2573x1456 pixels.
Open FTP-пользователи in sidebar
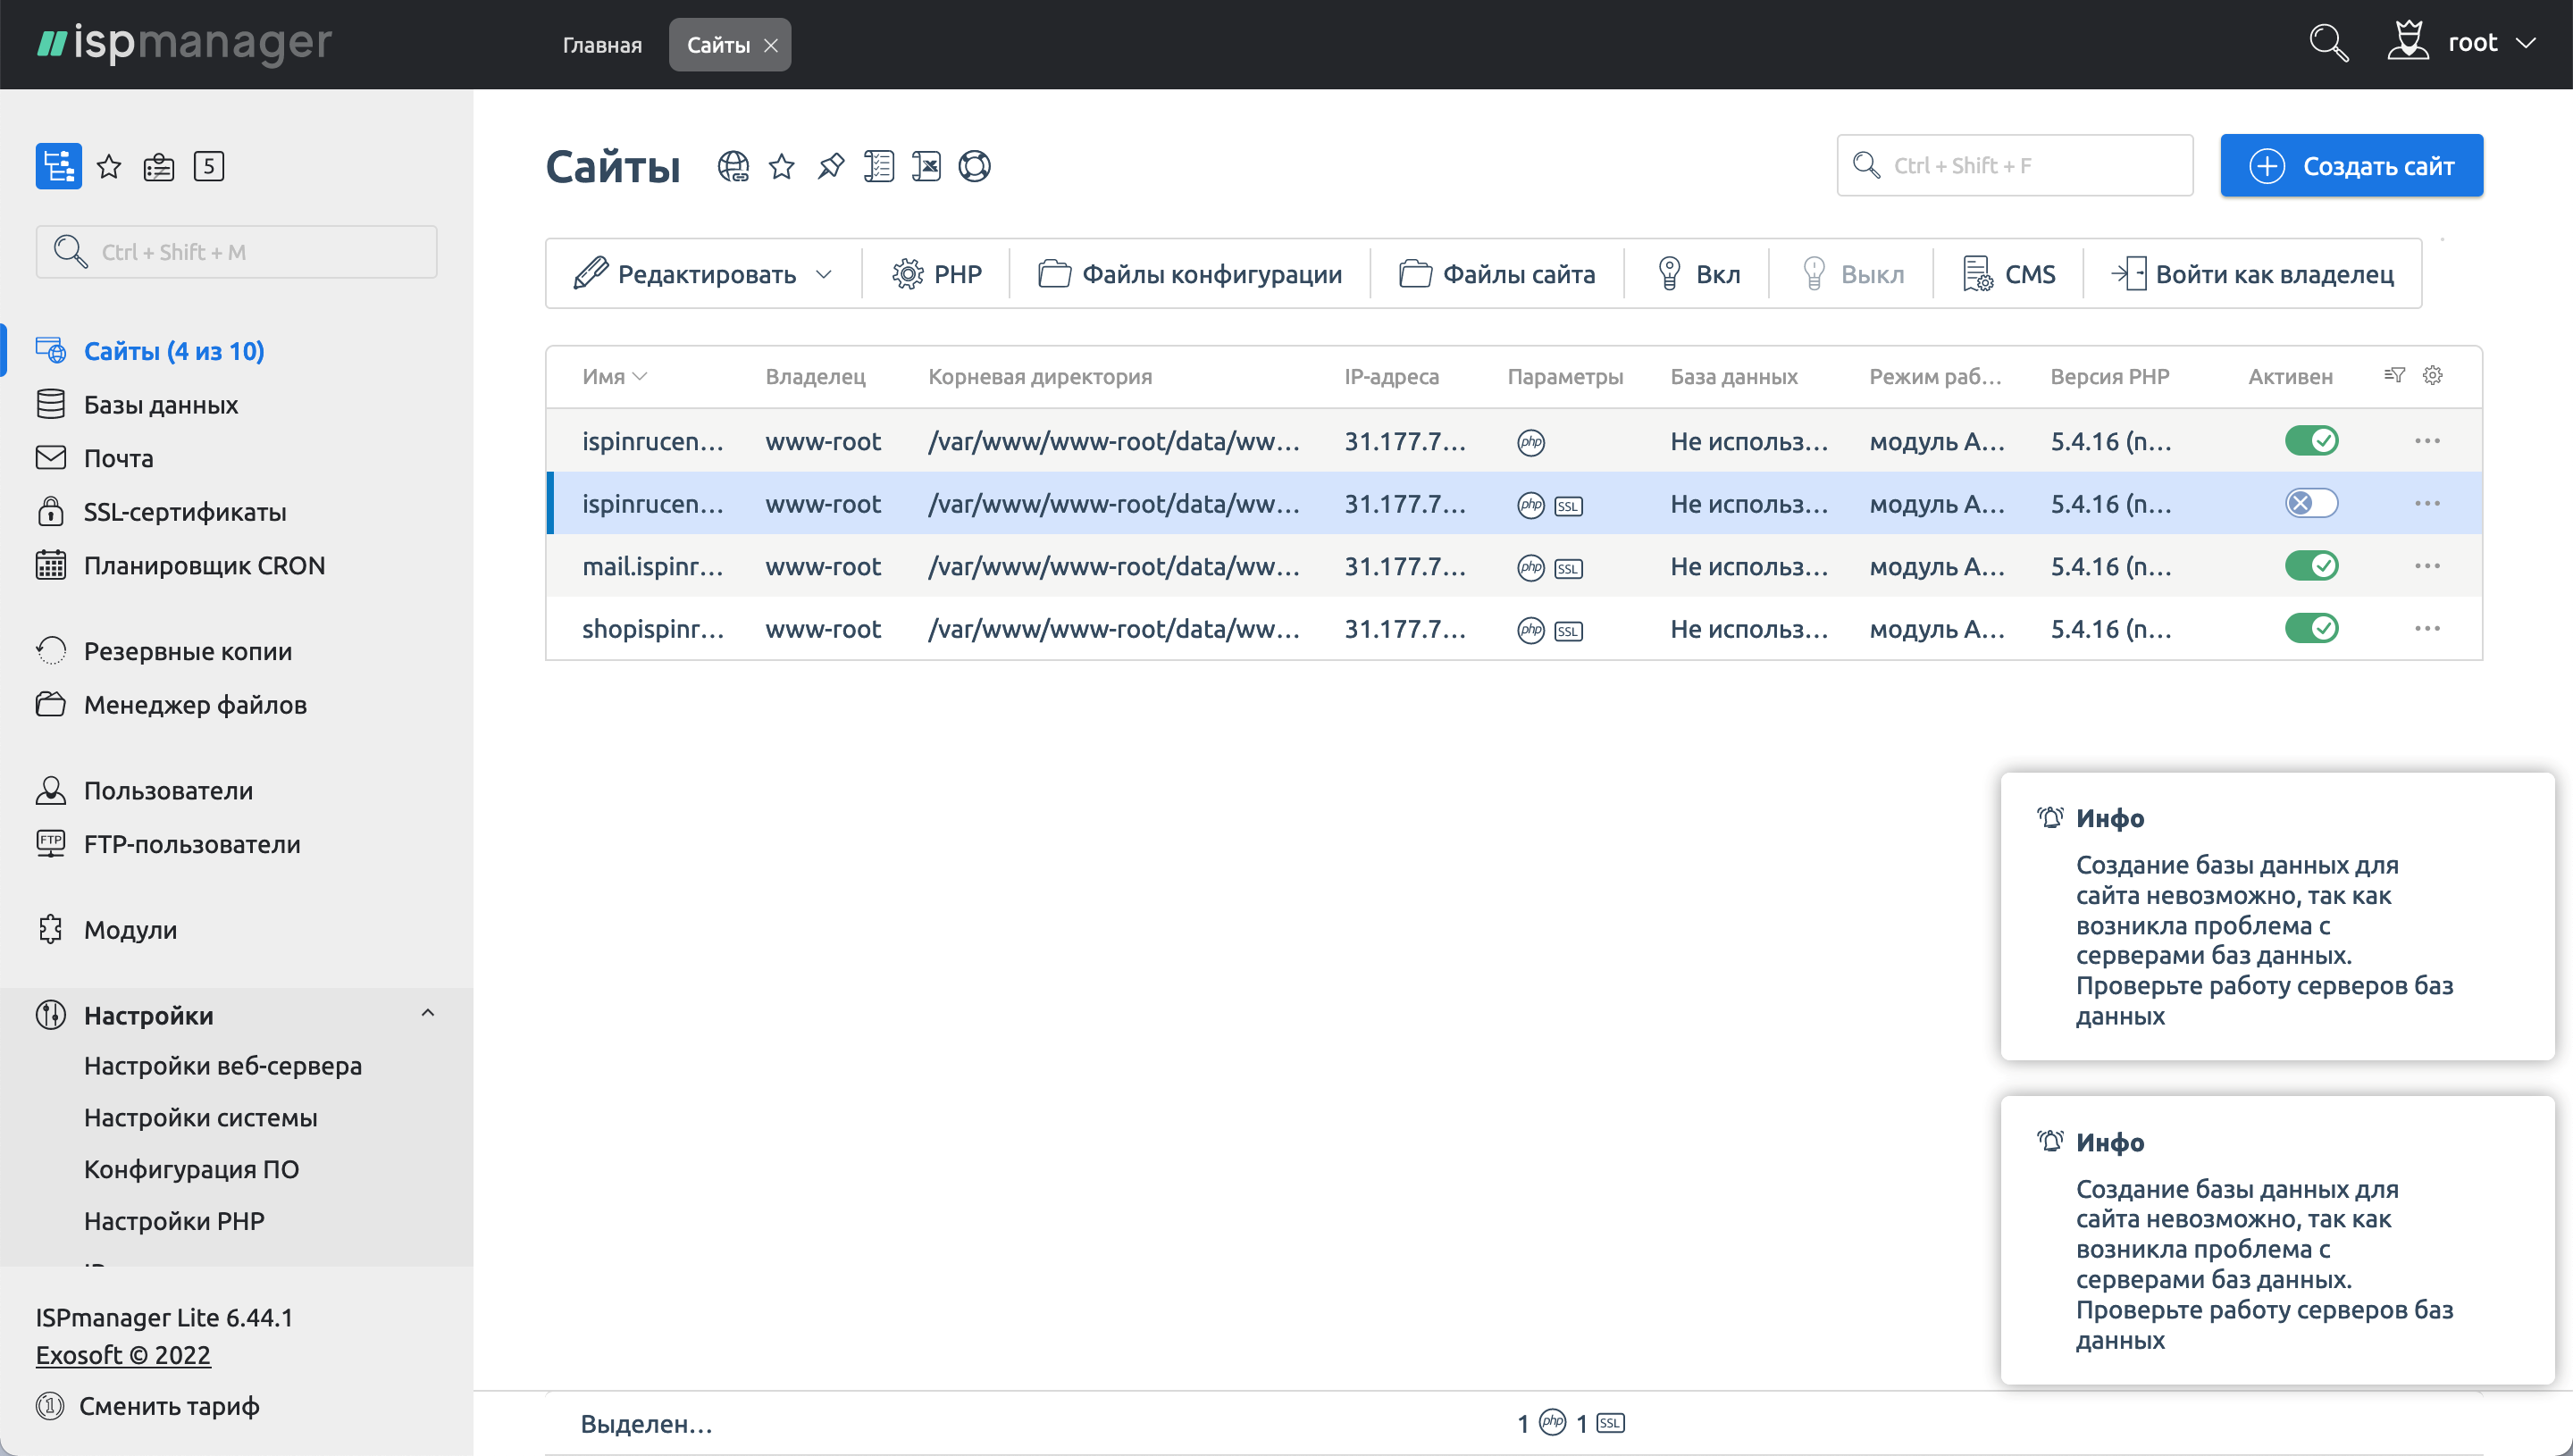coord(192,844)
